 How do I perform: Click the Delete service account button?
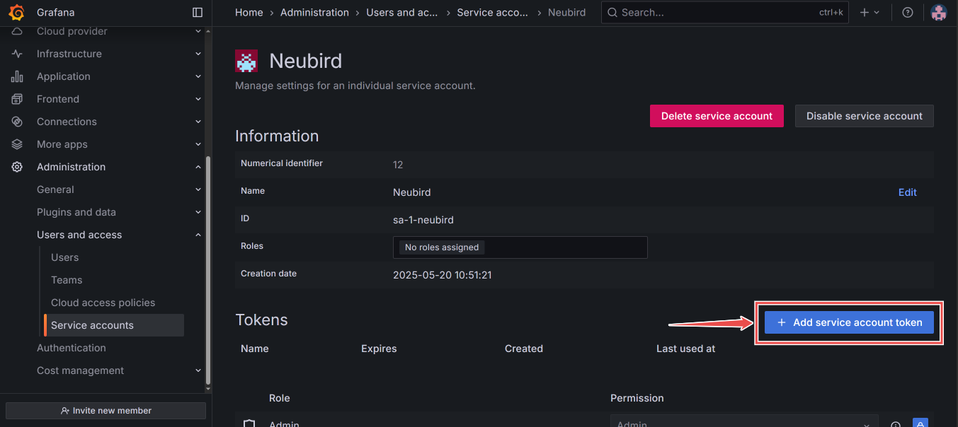(717, 116)
